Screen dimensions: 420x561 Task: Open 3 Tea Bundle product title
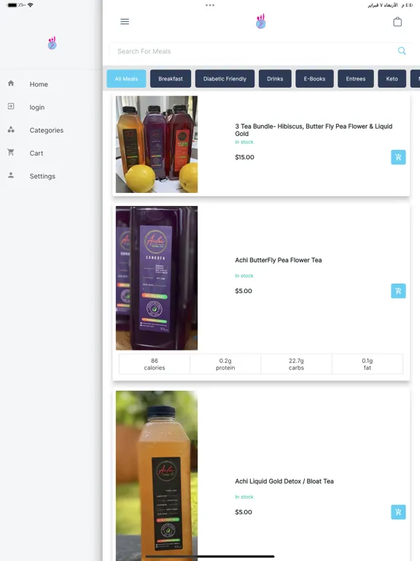[314, 130]
